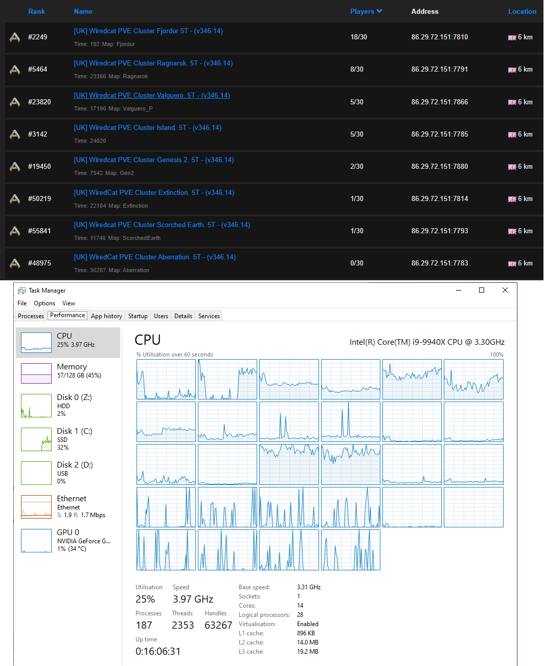Click ARK game icon for rank #48975
This screenshot has width=545, height=666.
(x=15, y=263)
